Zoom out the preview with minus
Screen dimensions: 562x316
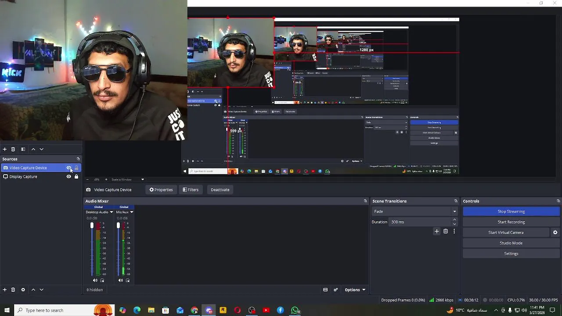point(87,180)
